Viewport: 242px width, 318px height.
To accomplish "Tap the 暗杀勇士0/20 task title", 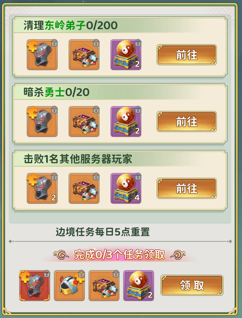I will tap(57, 92).
